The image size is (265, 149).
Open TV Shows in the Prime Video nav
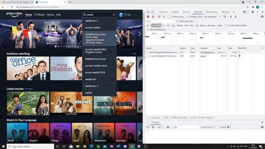pyautogui.click(x=39, y=15)
